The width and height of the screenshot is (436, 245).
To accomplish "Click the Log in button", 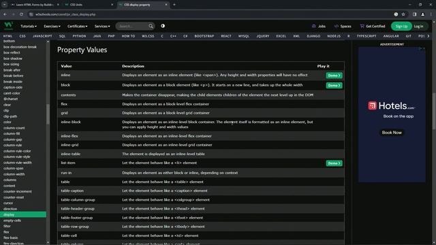I will pos(418,26).
